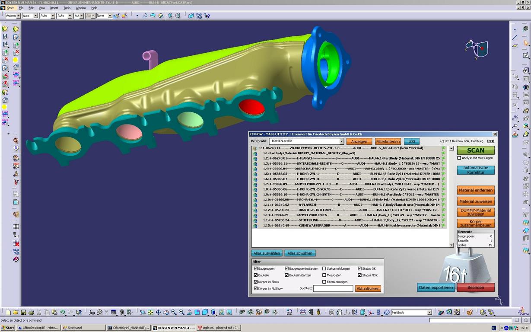
Task: Click the Anzeigen button
Action: [359, 141]
